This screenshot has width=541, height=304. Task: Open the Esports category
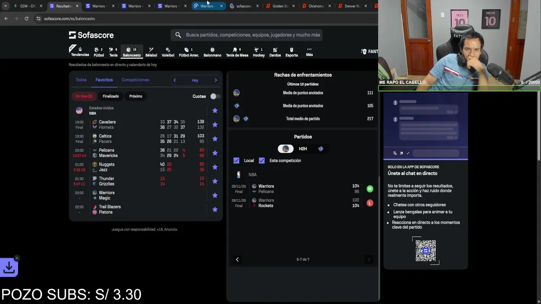tap(291, 52)
